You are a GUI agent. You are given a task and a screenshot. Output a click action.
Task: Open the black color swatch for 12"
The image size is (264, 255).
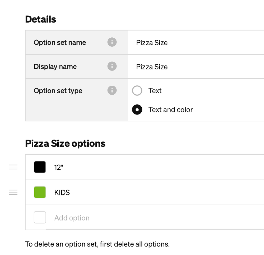coord(40,167)
